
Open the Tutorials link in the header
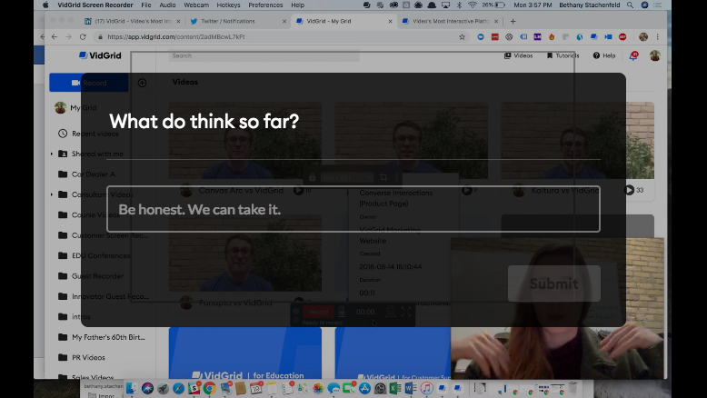tap(563, 55)
